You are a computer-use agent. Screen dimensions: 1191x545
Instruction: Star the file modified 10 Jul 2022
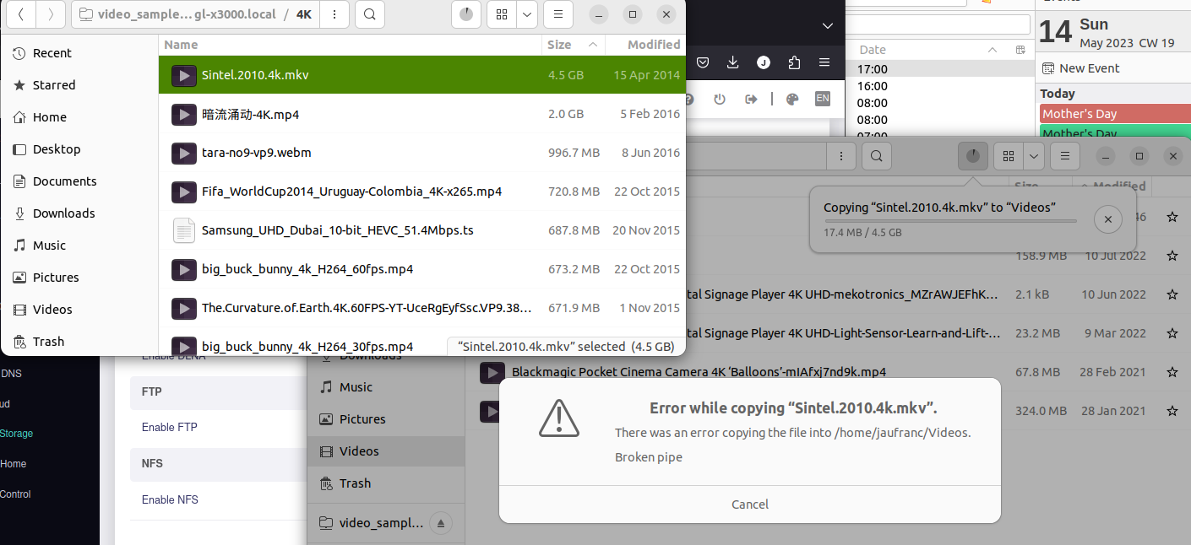pos(1172,256)
